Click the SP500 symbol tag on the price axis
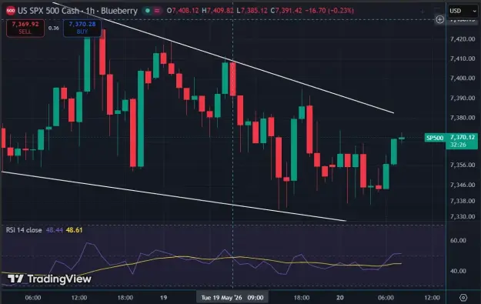This screenshot has height=304, width=481. tap(435, 138)
